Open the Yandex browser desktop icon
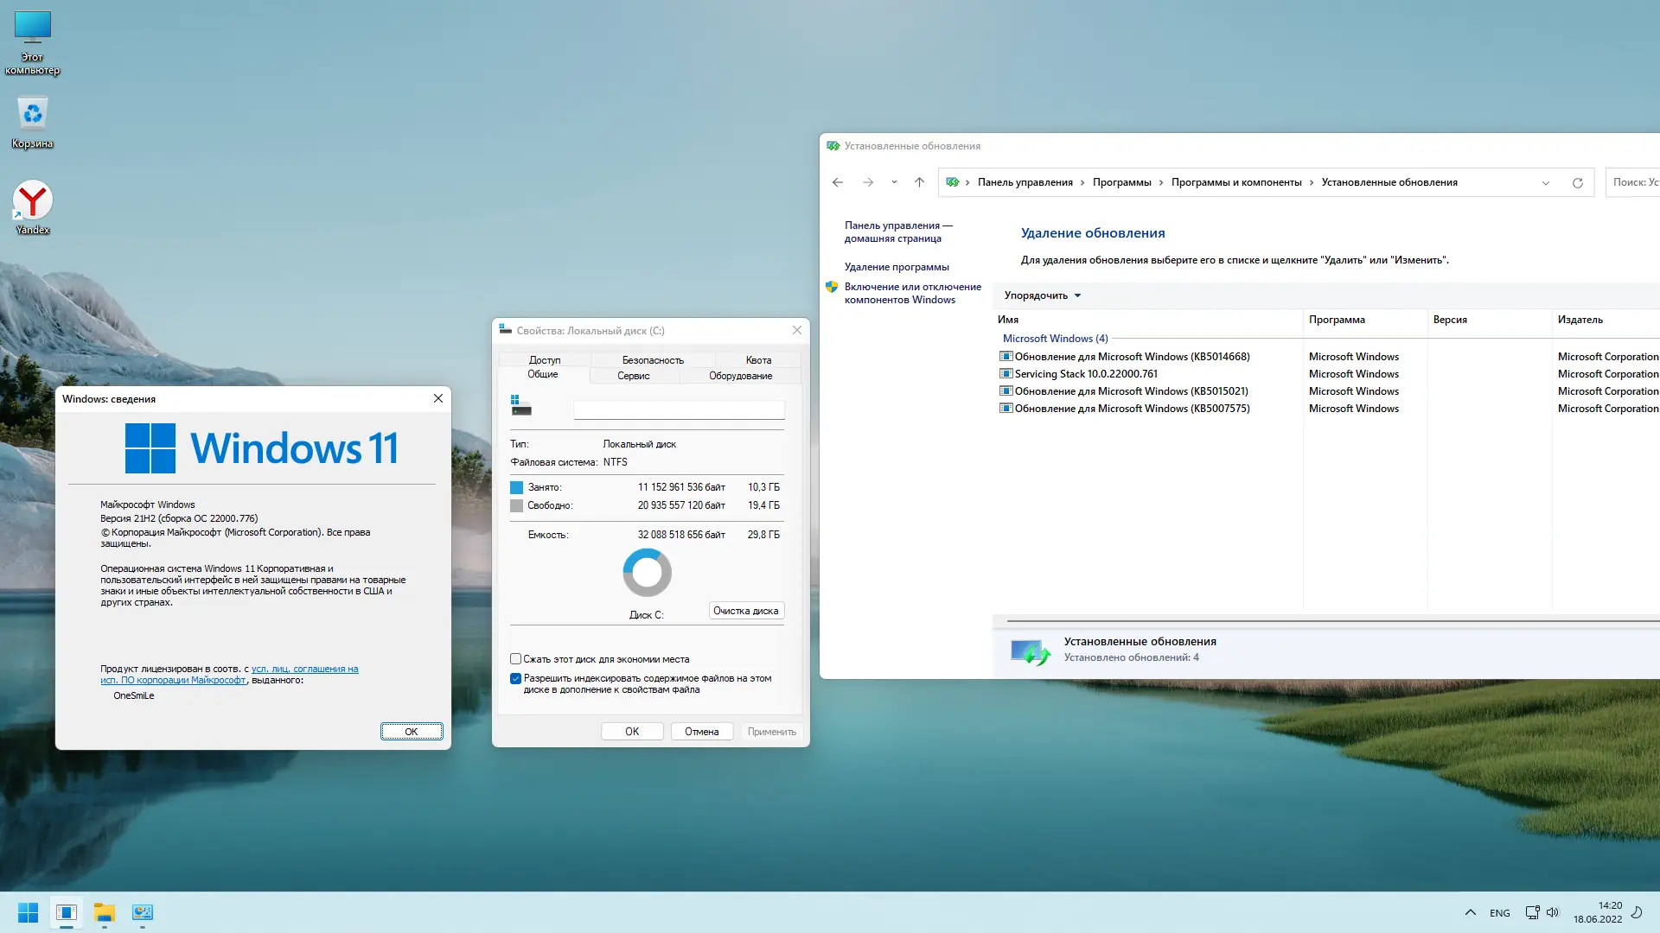The image size is (1660, 933). point(33,201)
